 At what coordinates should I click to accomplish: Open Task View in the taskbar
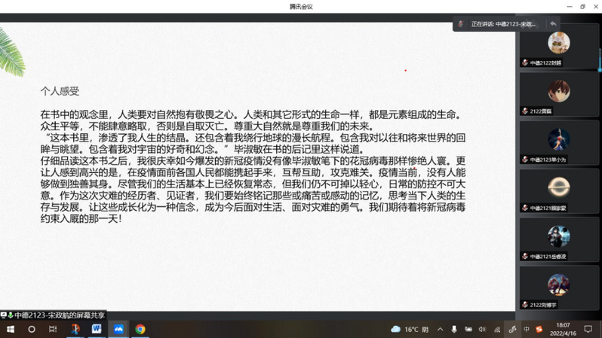[x=53, y=329]
